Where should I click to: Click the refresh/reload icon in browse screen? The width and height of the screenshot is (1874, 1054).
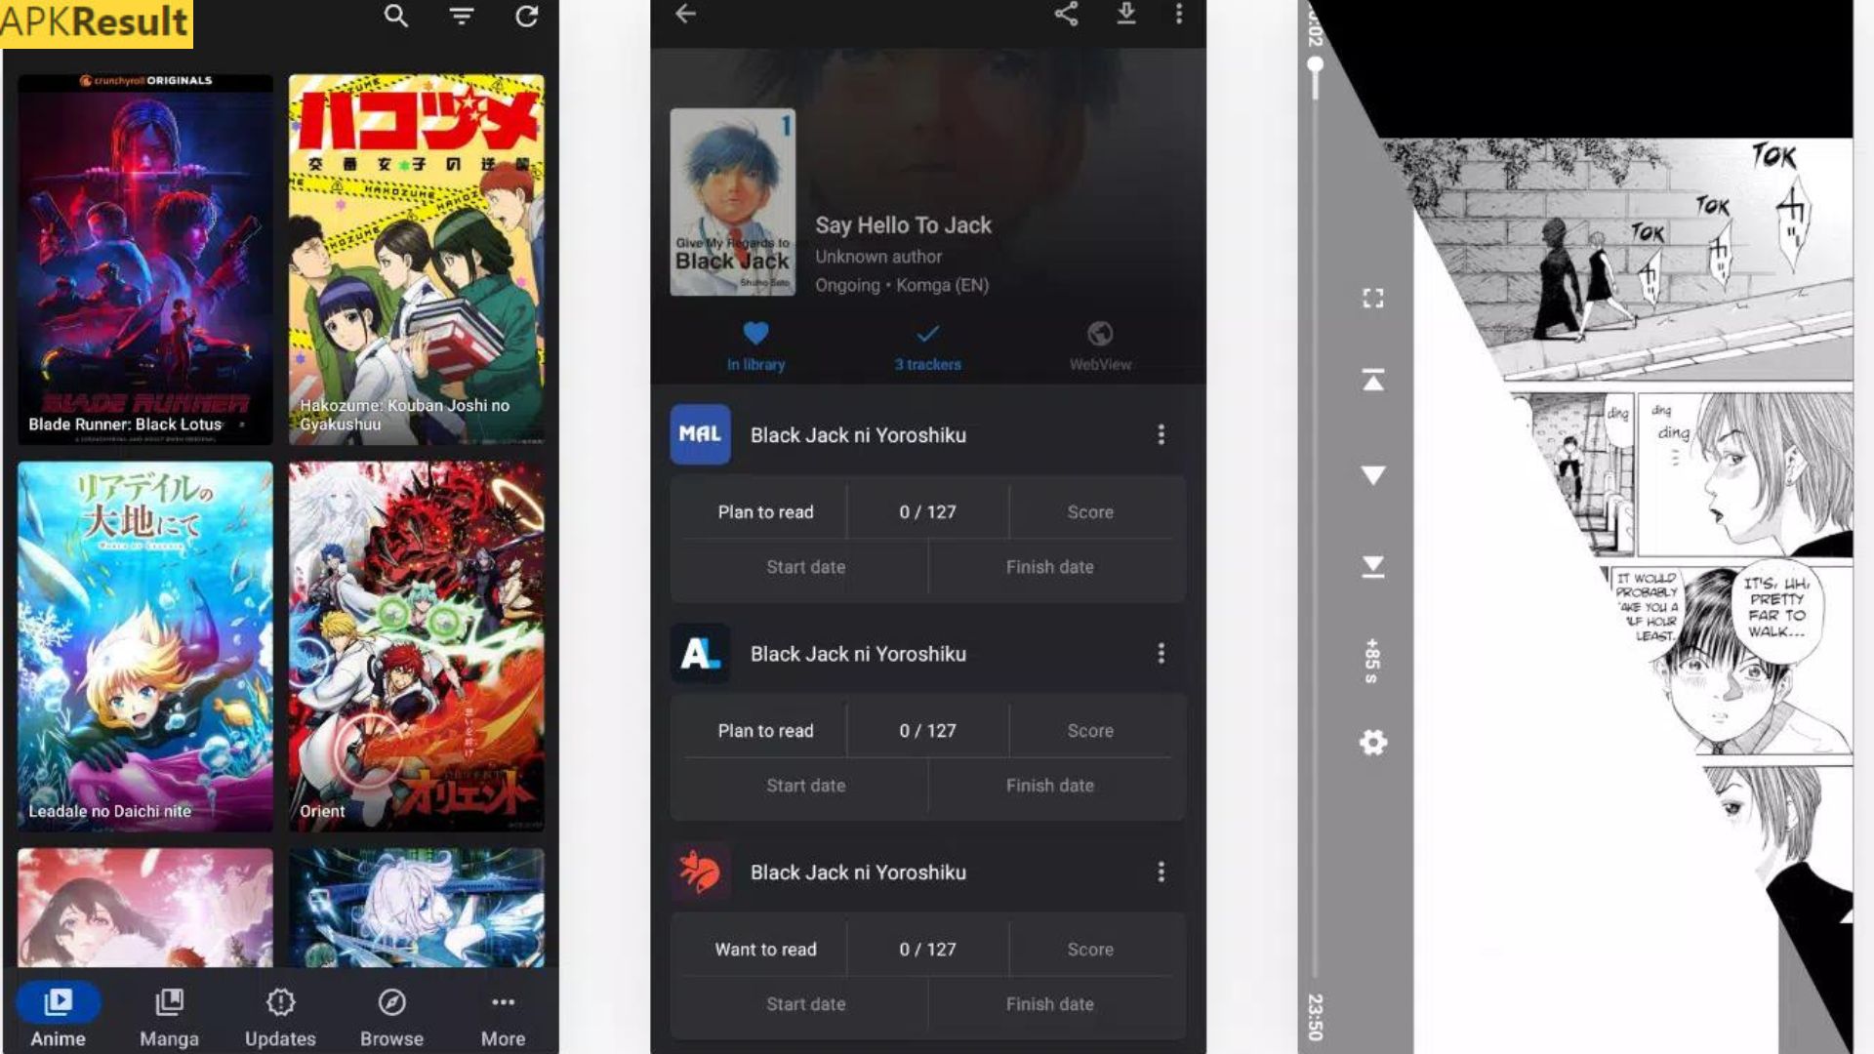point(525,16)
